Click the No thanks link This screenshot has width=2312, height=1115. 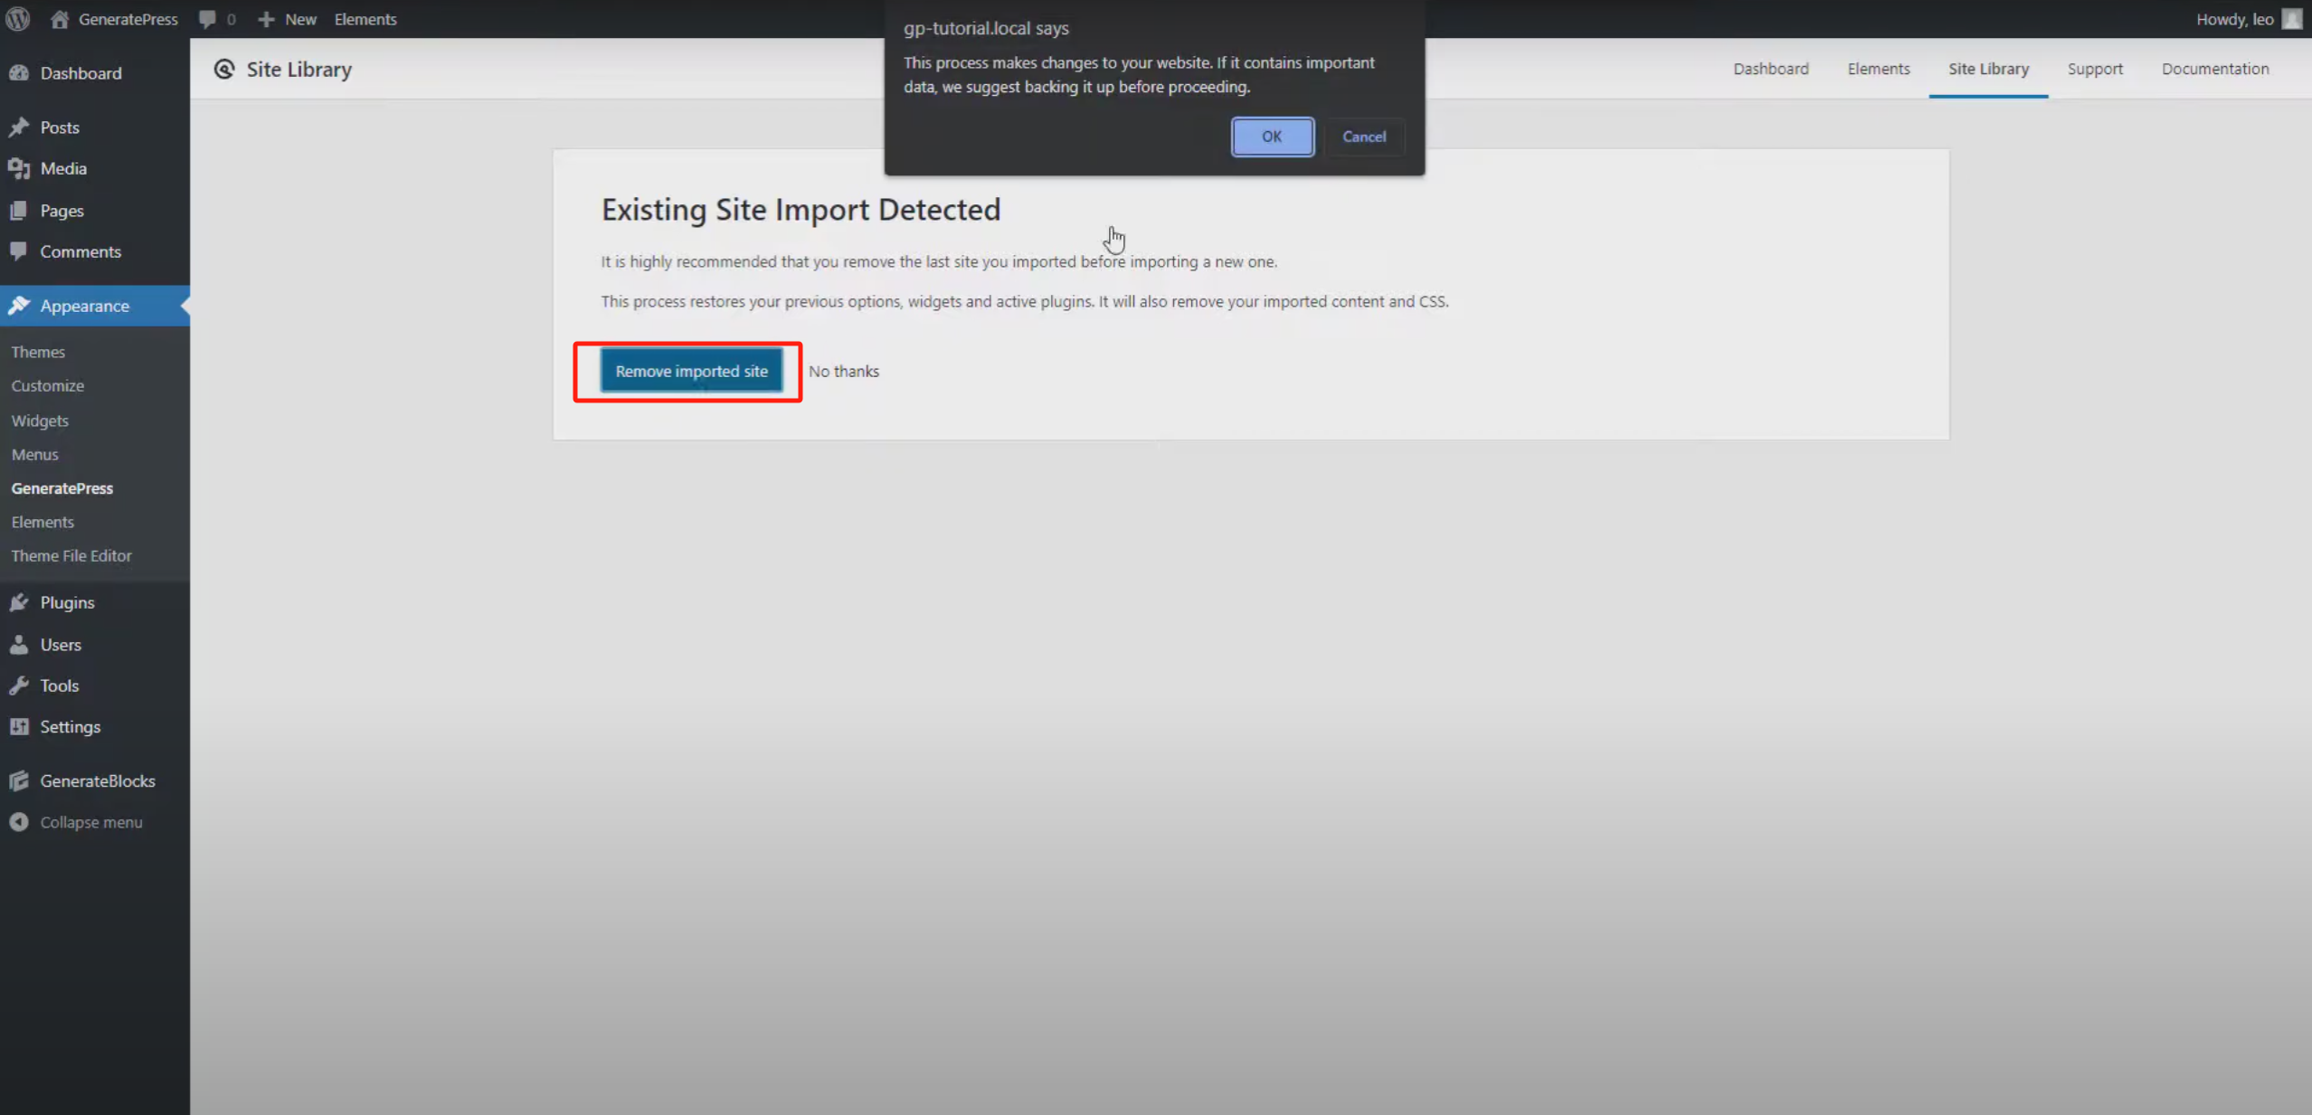click(843, 372)
